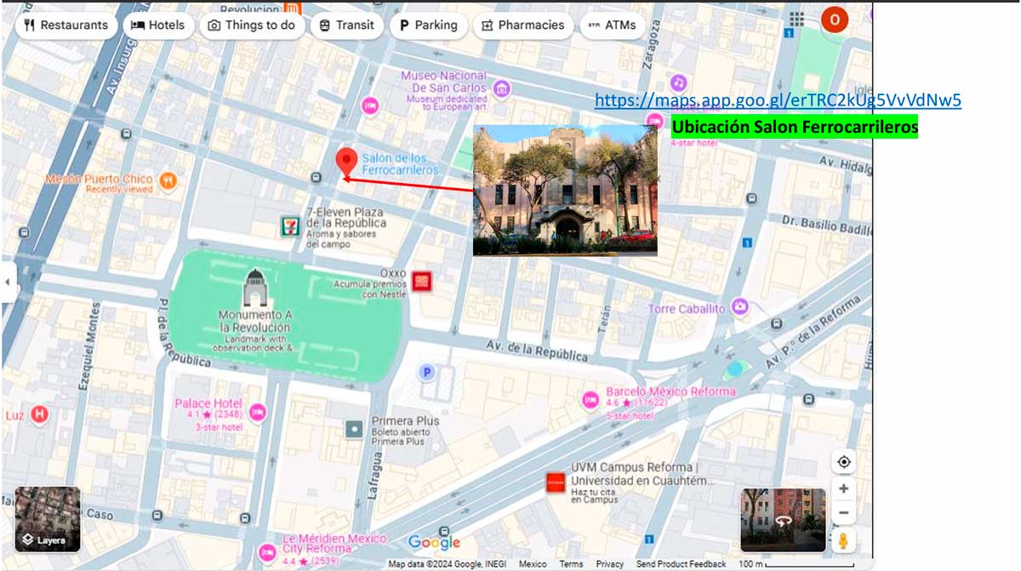Screen dimensions: 1021x571
Task: Open the Salón Ferrocarrileros building photo
Action: coord(565,191)
